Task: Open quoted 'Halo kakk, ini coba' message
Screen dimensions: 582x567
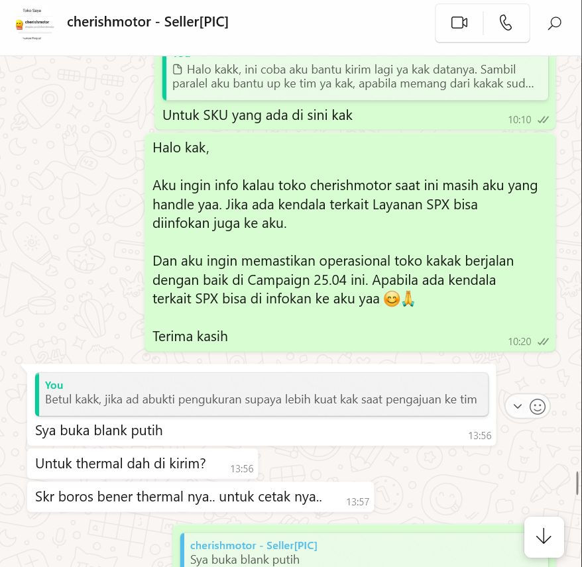Action: [355, 77]
